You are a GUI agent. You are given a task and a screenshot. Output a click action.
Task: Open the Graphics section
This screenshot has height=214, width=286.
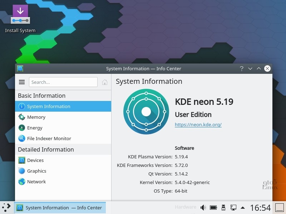click(63, 171)
